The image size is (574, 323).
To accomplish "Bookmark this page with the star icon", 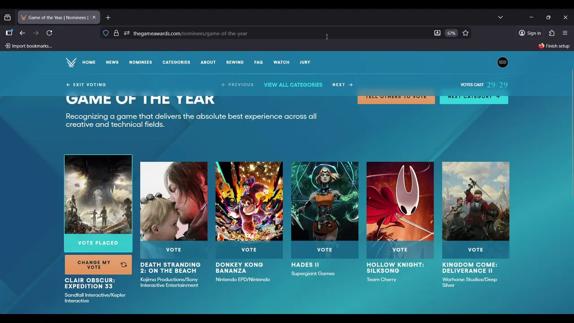I will click(465, 33).
